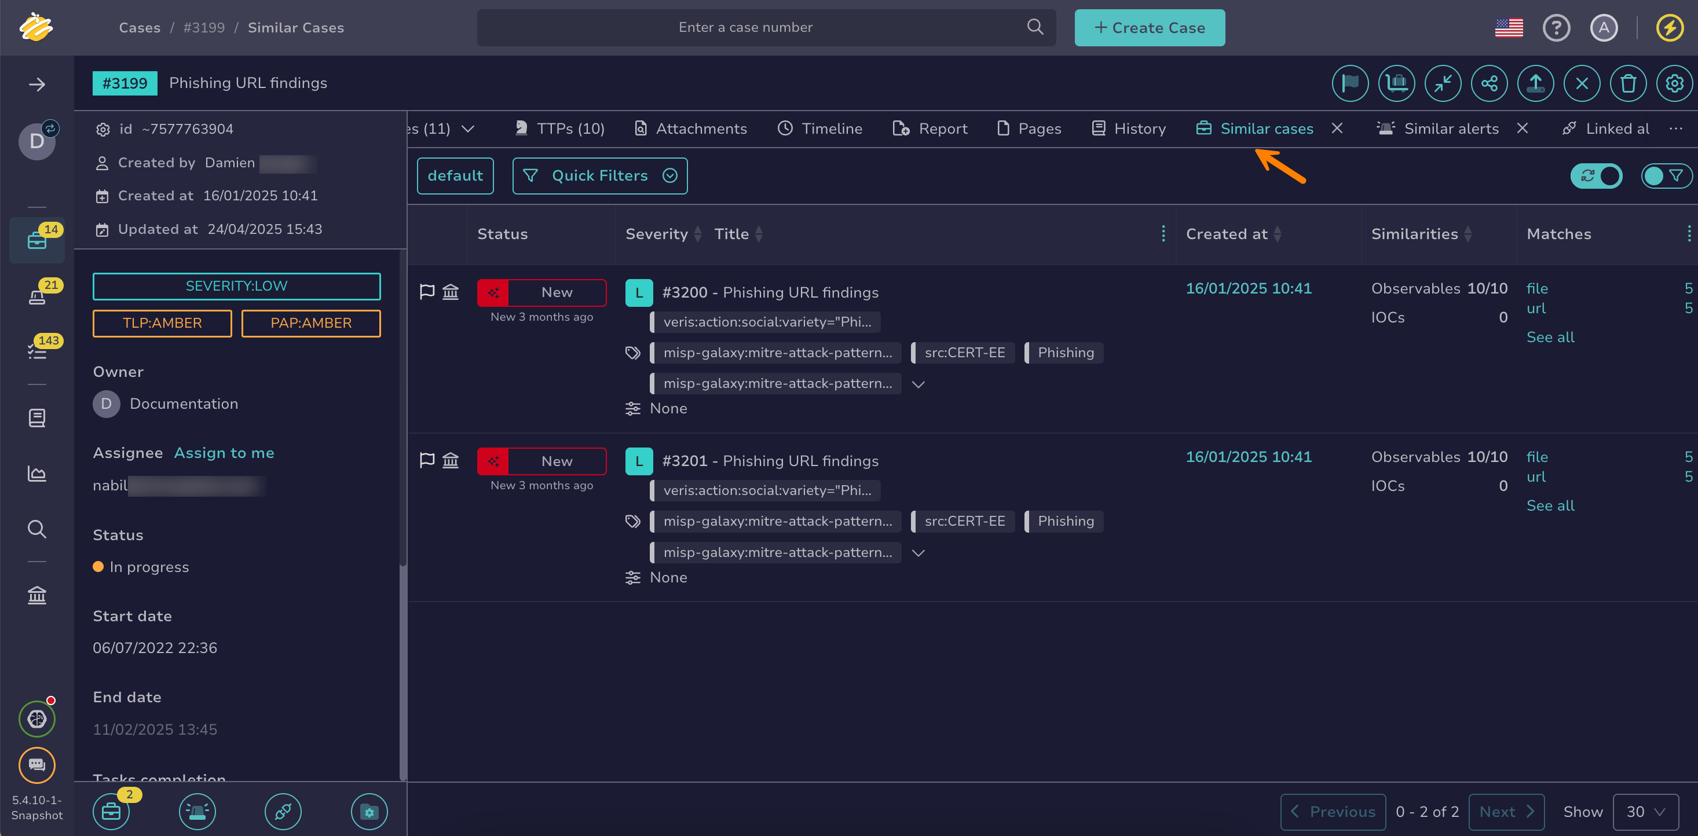This screenshot has height=836, width=1698.
Task: Close the Similar cases tab
Action: click(1336, 129)
